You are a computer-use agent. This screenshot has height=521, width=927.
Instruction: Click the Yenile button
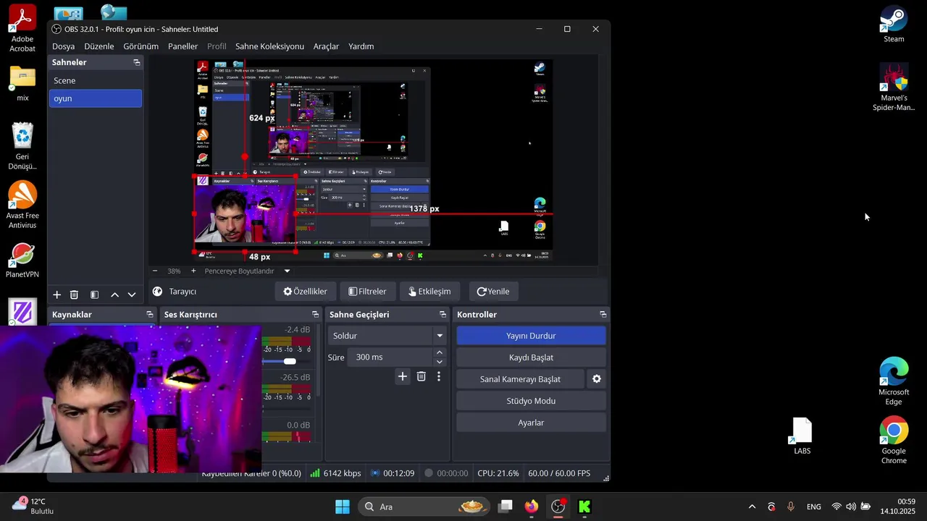492,292
